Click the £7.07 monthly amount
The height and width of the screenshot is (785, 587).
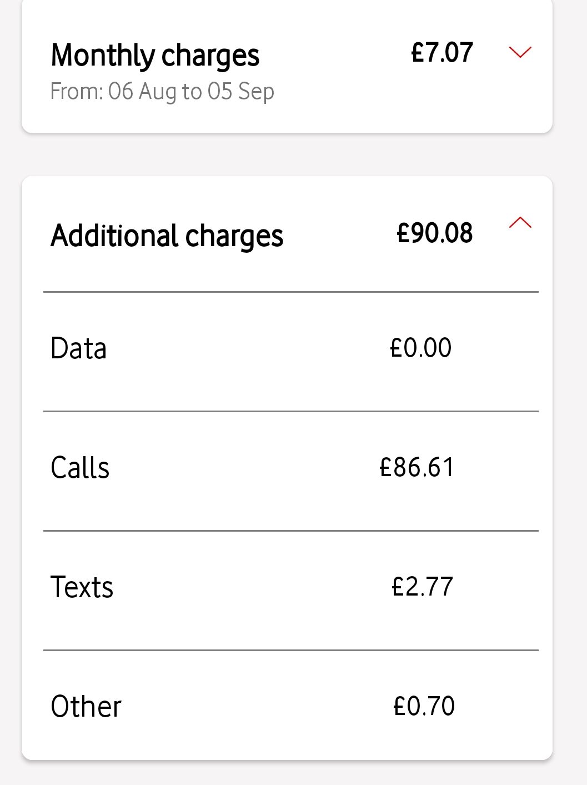click(x=441, y=53)
